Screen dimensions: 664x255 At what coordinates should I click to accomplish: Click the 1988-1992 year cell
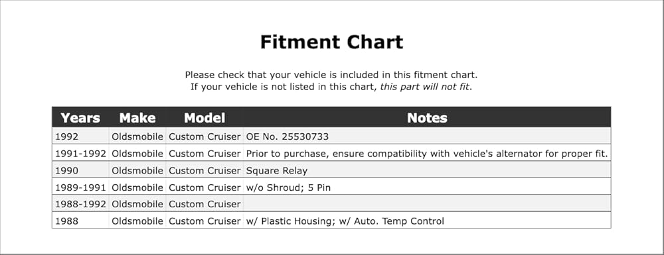coord(80,205)
